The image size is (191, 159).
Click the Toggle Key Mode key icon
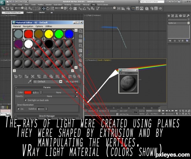tap(136, 112)
